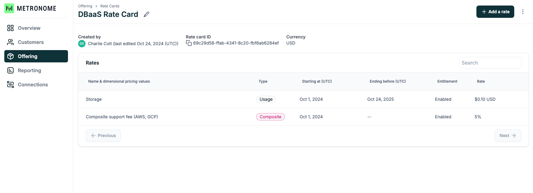
Task: Click Charlie Colt's CC avatar
Action: [x=82, y=44]
